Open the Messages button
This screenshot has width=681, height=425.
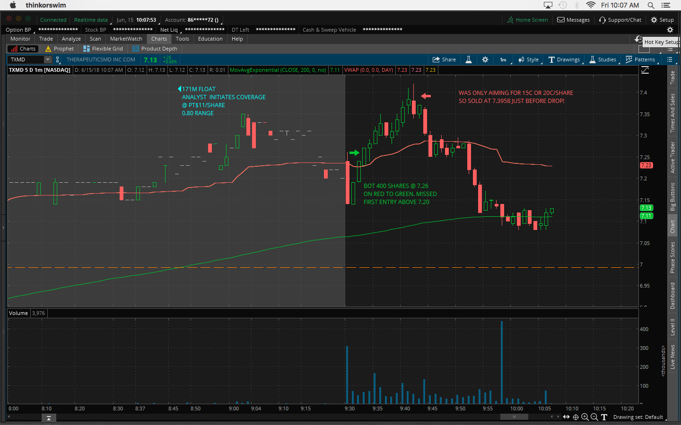click(573, 20)
